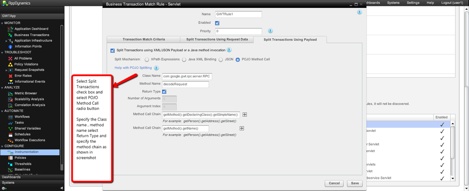This screenshot has width=469, height=191.
Task: Open Informational Events icon
Action: tap(10, 82)
